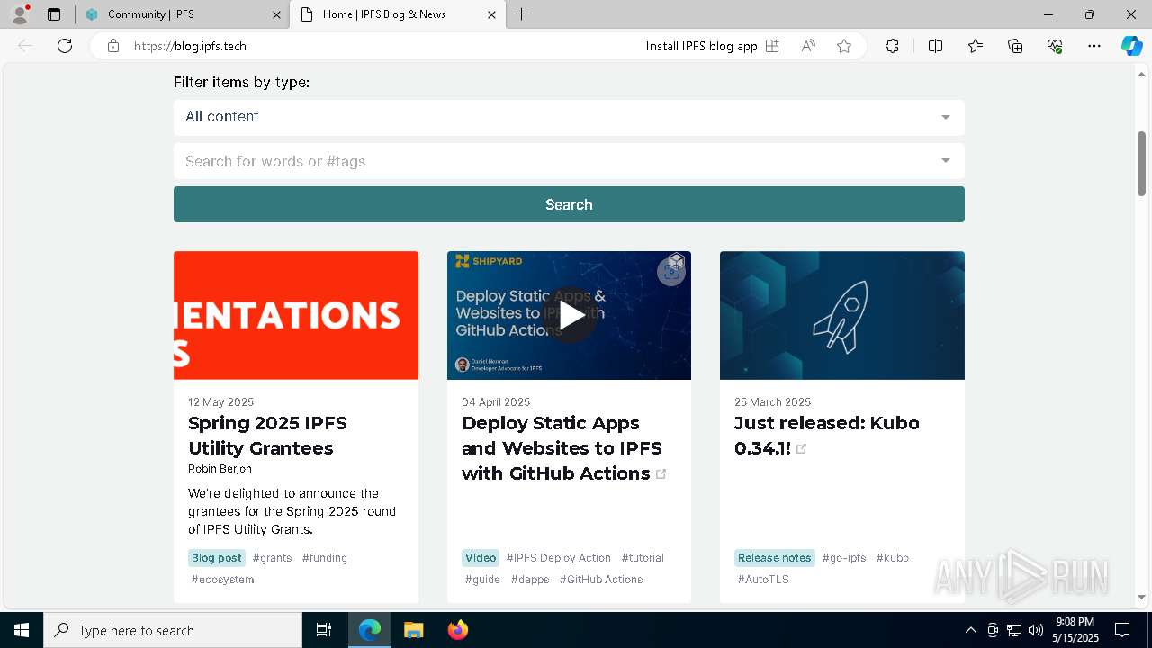Filter by the #dapps tag

530,580
